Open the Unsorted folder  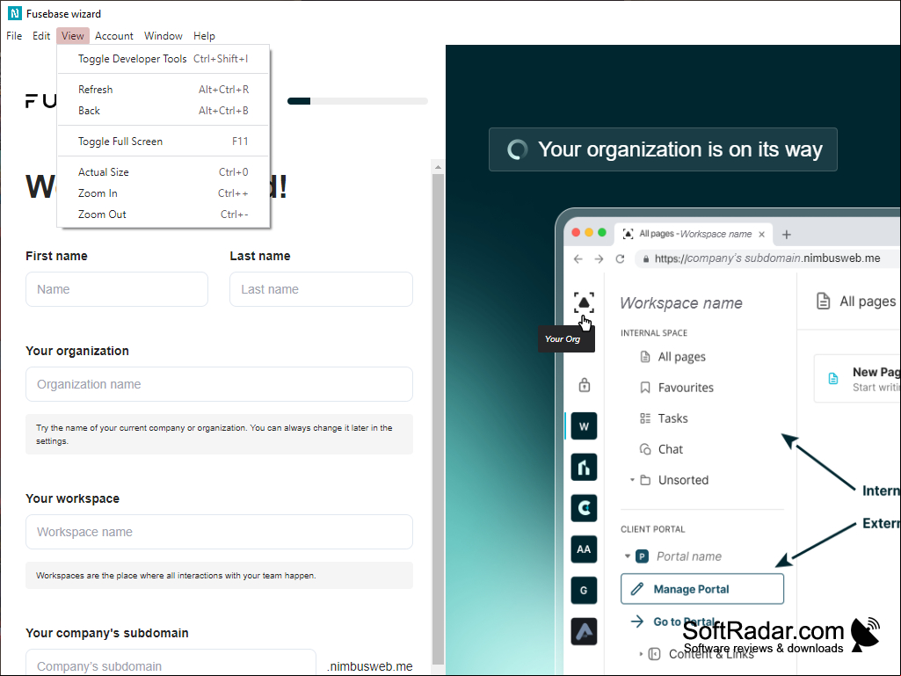(x=674, y=480)
